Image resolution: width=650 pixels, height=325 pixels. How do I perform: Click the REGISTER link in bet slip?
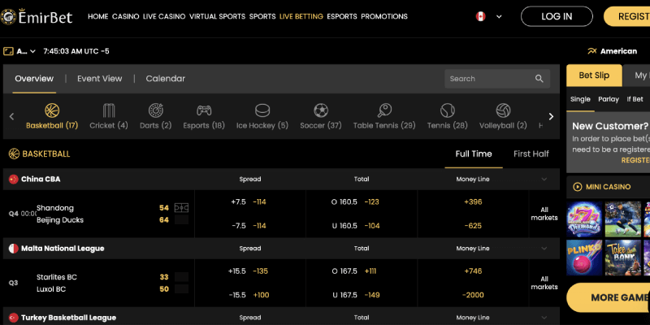pos(635,160)
